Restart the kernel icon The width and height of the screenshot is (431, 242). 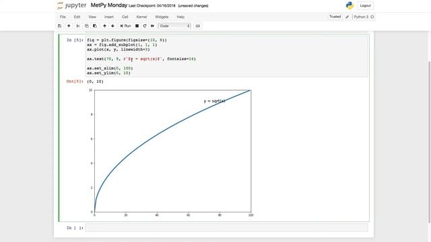tap(145, 26)
